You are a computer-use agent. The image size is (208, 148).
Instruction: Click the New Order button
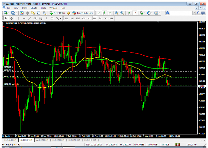(58, 13)
